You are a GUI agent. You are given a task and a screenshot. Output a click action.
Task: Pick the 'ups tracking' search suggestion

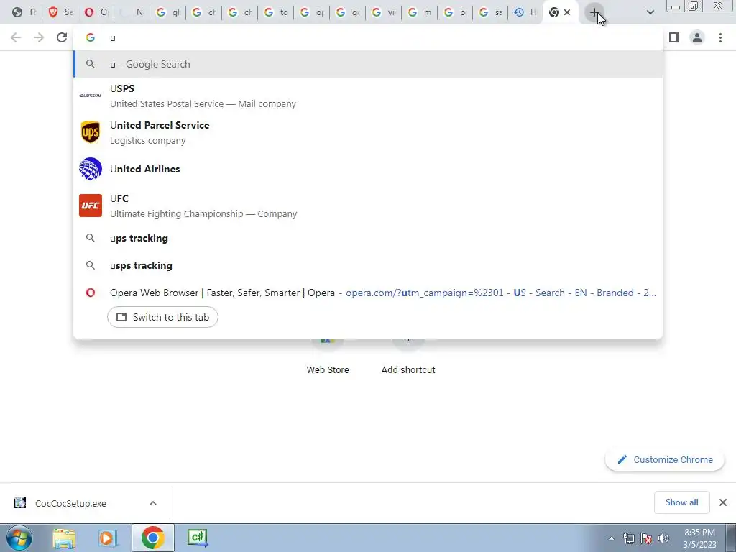click(368, 238)
